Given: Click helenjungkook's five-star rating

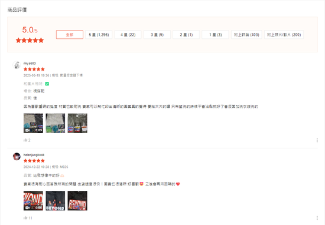Looking at the screenshot, I should [x=34, y=161].
